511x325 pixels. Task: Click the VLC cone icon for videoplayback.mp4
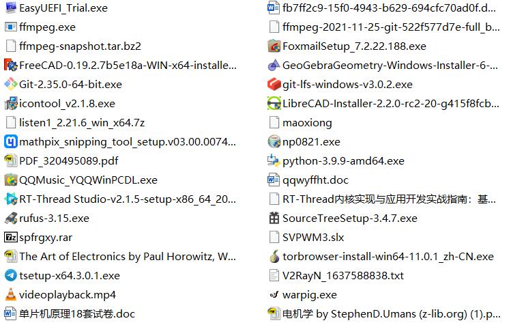tap(10, 295)
